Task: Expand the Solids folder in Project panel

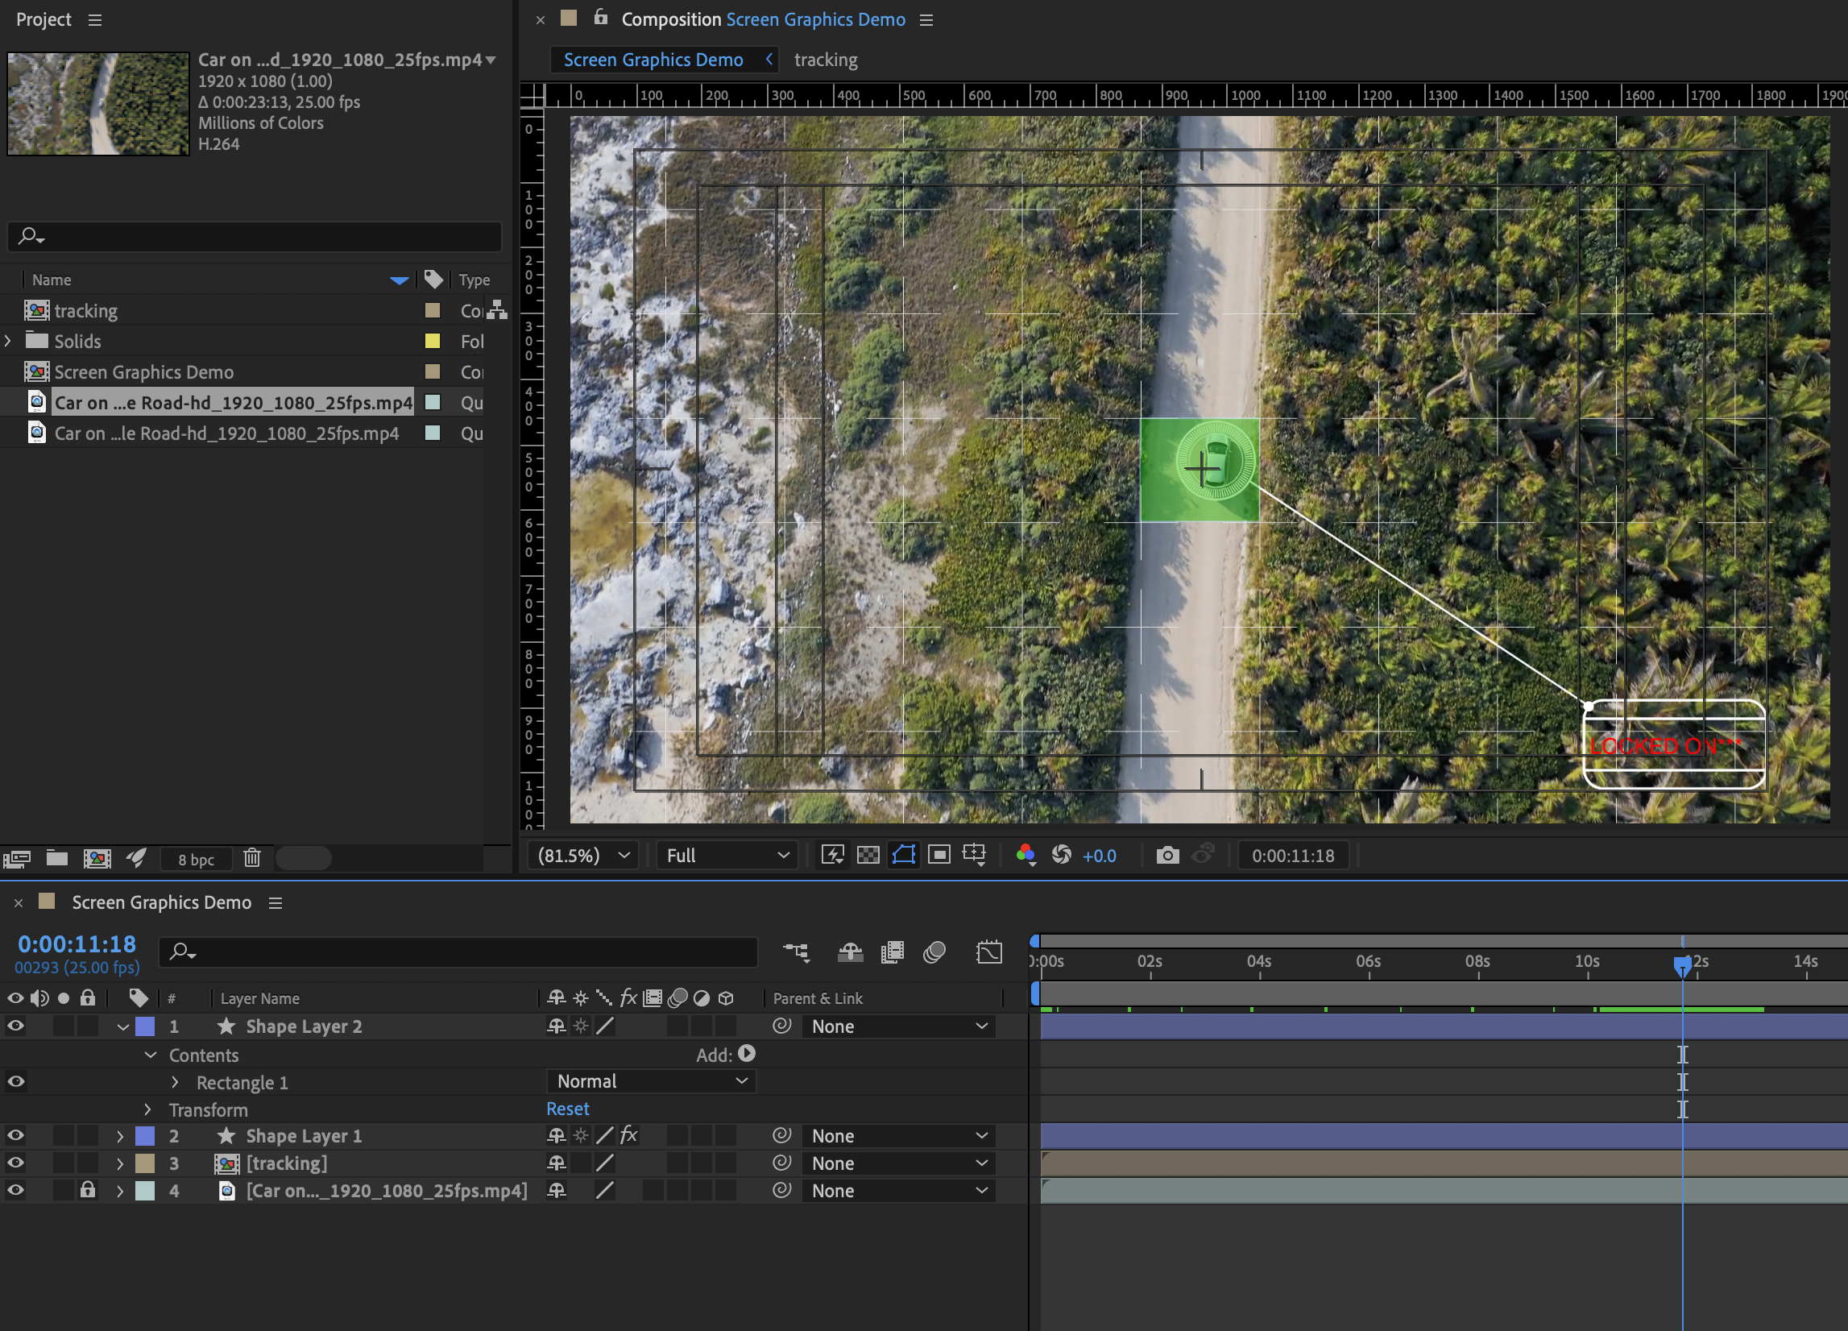Action: coord(8,341)
